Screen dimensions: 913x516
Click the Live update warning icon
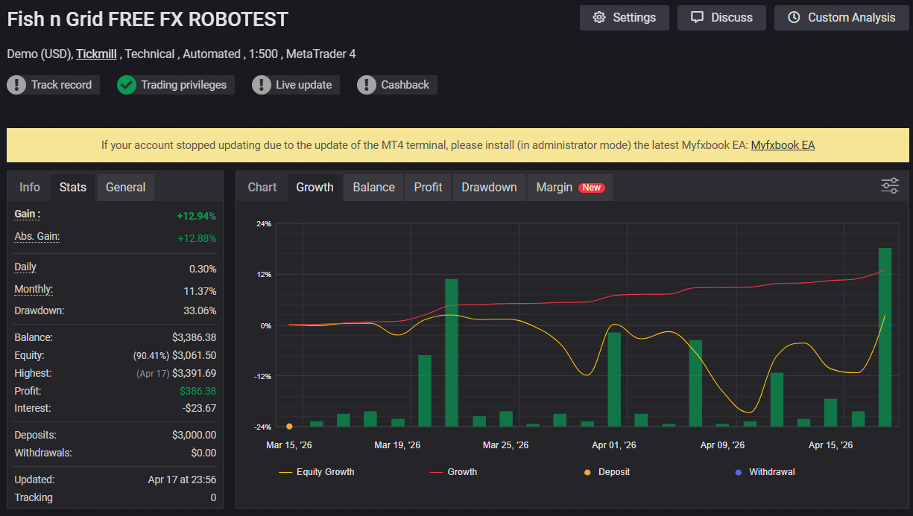[x=261, y=85]
